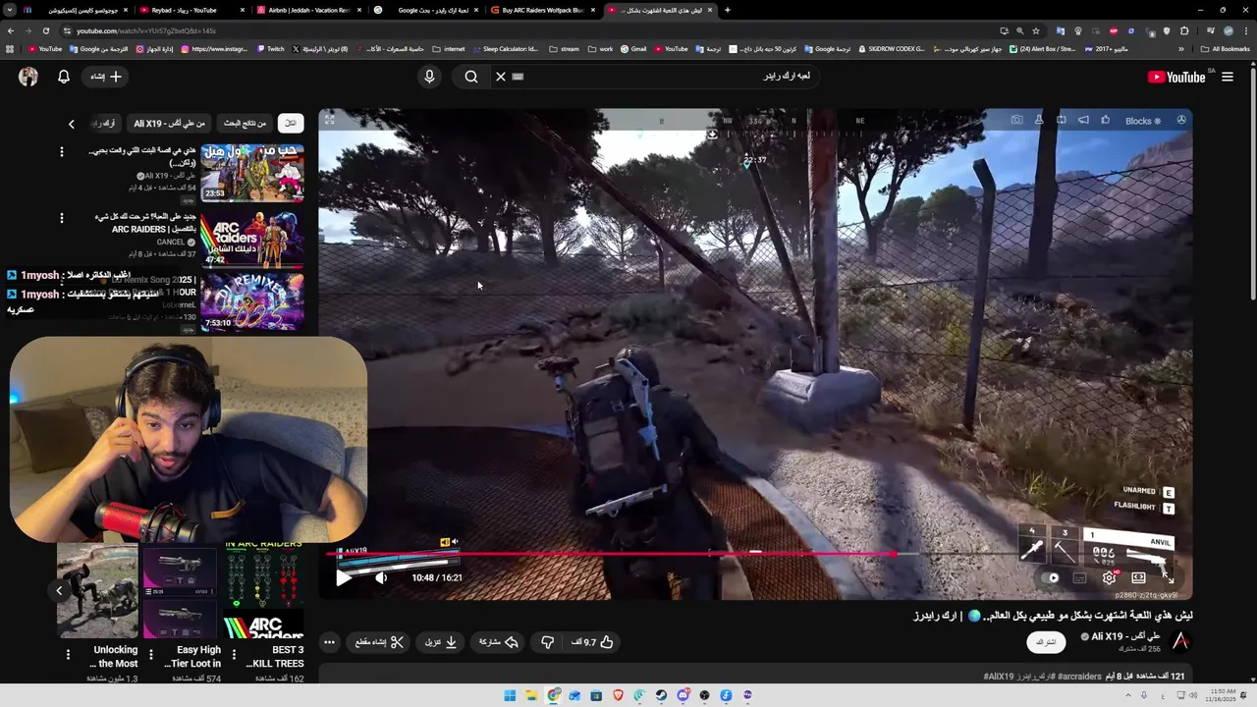Image resolution: width=1257 pixels, height=707 pixels.
Task: Open options for the 23:53 video
Action: (62, 152)
